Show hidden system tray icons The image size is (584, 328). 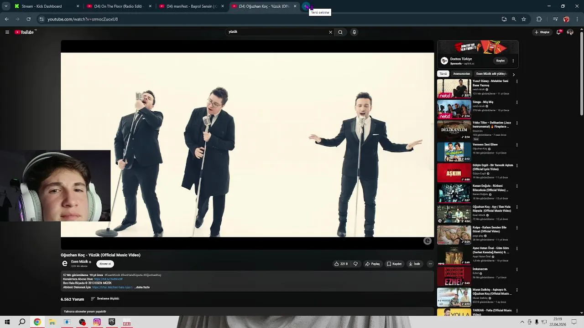click(522, 322)
